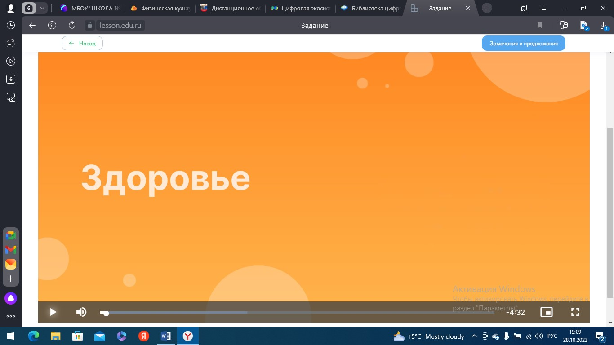Open Microsoft Store from the taskbar
The height and width of the screenshot is (345, 614).
tap(78, 336)
